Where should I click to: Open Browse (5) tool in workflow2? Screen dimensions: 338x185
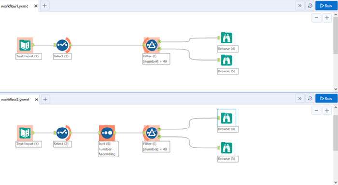[x=226, y=148]
